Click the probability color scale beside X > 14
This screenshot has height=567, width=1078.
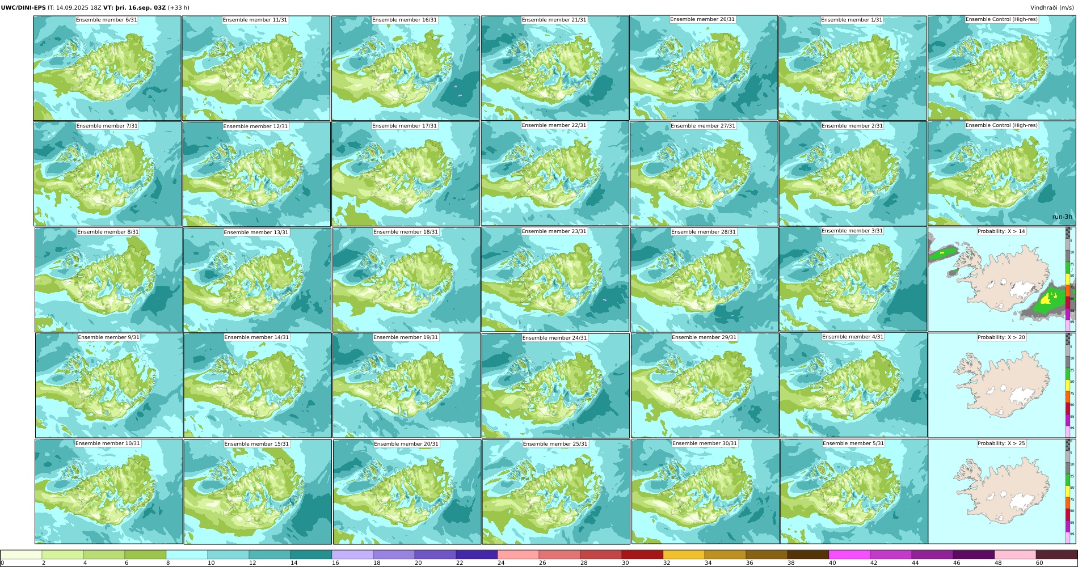point(1068,280)
